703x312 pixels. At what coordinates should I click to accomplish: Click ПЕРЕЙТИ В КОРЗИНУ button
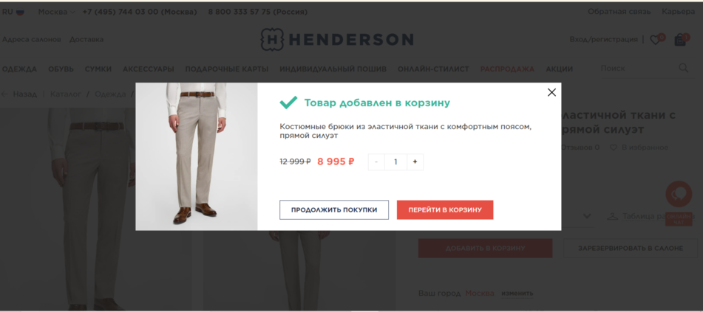445,210
